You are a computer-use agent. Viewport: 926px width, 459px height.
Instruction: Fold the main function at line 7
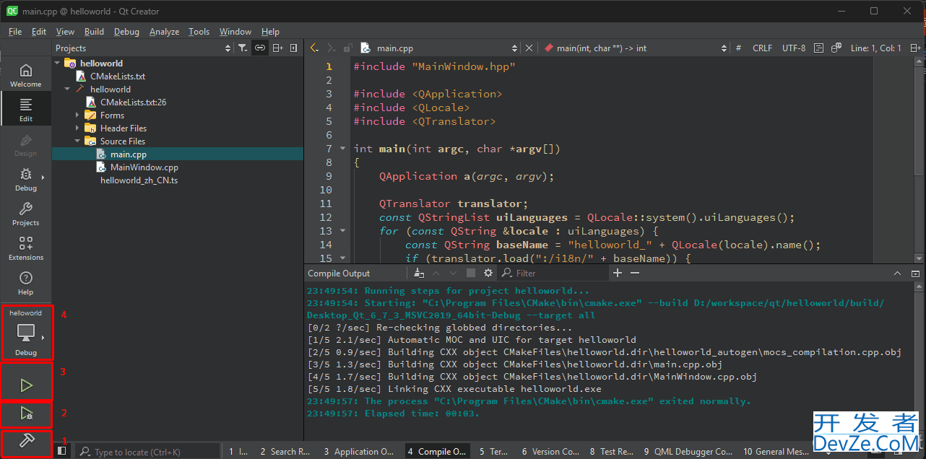click(342, 149)
